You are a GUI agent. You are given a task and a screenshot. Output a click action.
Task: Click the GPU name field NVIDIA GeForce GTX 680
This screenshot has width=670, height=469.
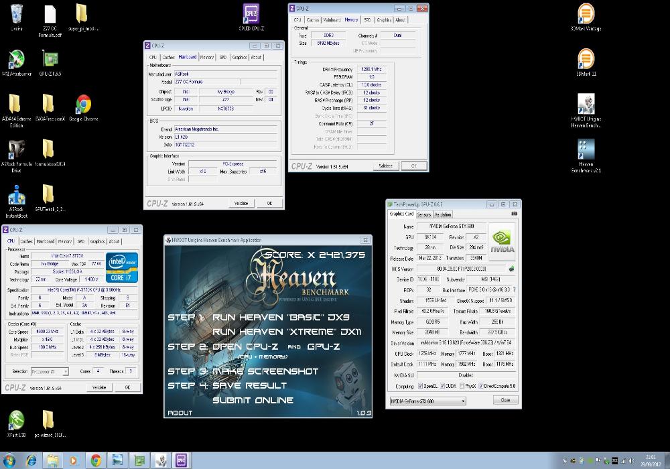point(451,226)
